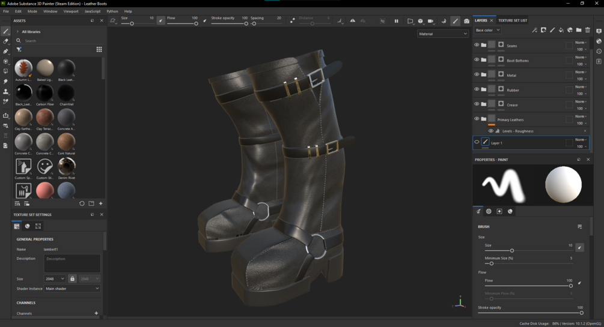Click the camera screenshot icon in the toolbar
This screenshot has width=604, height=327.
(x=466, y=21)
